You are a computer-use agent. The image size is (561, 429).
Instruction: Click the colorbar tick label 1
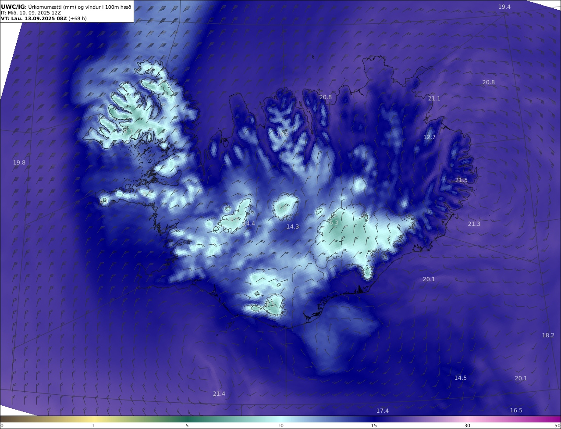click(94, 425)
